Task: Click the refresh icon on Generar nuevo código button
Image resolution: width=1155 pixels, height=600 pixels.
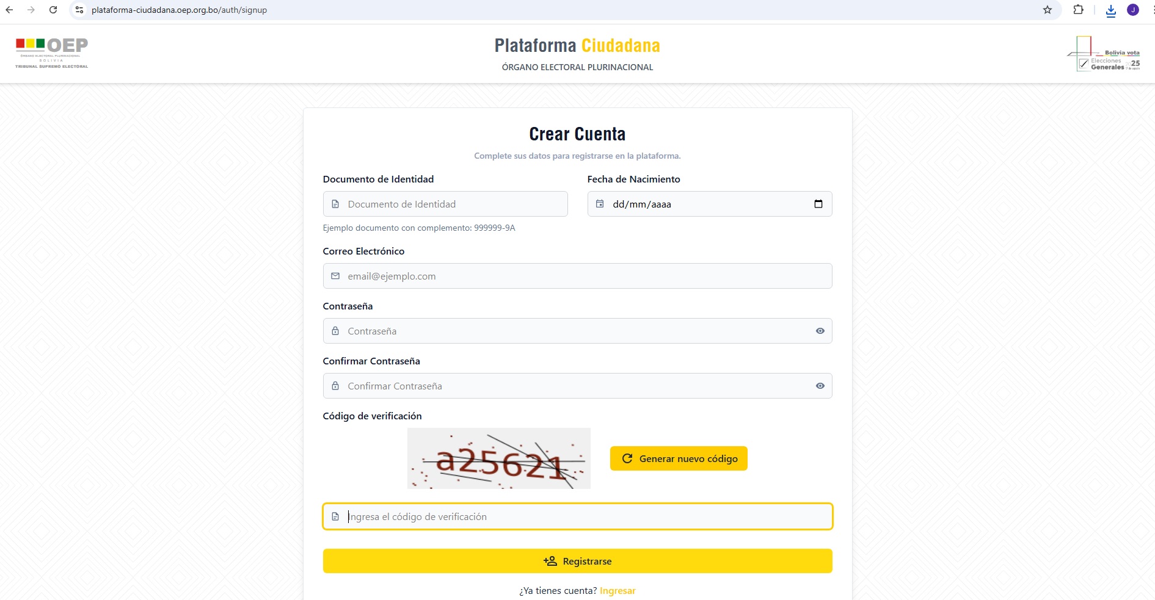Action: click(x=627, y=458)
